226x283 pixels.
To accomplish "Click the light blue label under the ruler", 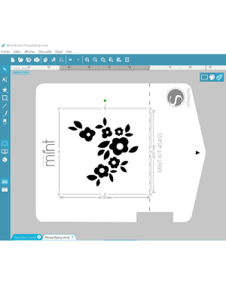I will tap(21, 72).
